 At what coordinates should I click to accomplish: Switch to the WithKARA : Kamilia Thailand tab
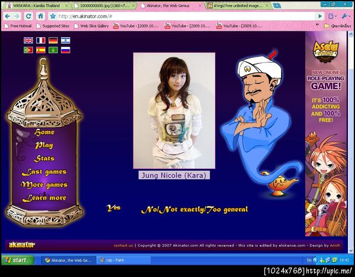tap(36, 6)
